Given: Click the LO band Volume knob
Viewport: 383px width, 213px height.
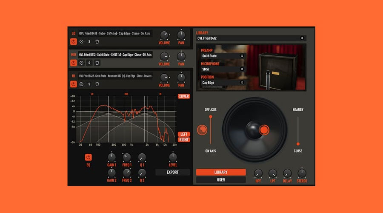Looking at the screenshot, I should (x=164, y=35).
